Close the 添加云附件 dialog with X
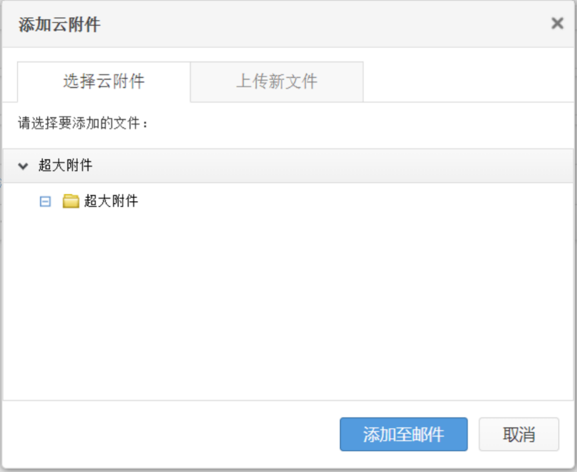Image resolution: width=577 pixels, height=472 pixels. [x=557, y=23]
